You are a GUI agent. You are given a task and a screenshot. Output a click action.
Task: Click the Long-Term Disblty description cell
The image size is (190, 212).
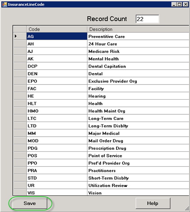point(138,126)
